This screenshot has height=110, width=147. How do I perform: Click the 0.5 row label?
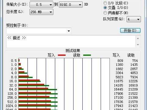click(x=14, y=61)
